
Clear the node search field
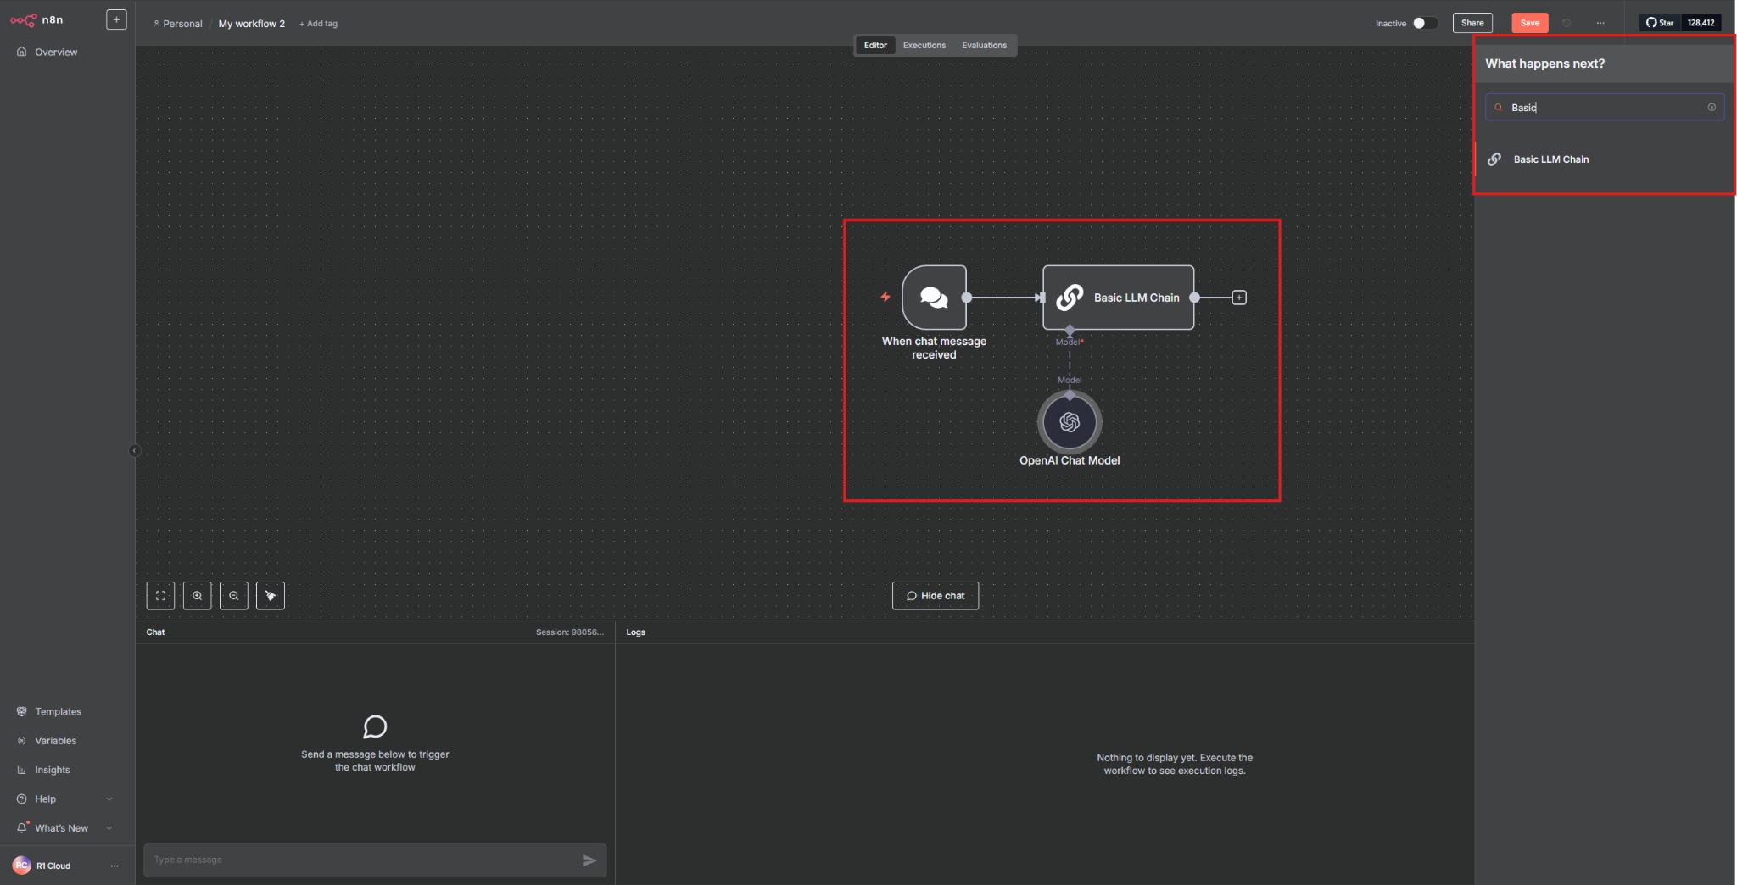tap(1712, 107)
